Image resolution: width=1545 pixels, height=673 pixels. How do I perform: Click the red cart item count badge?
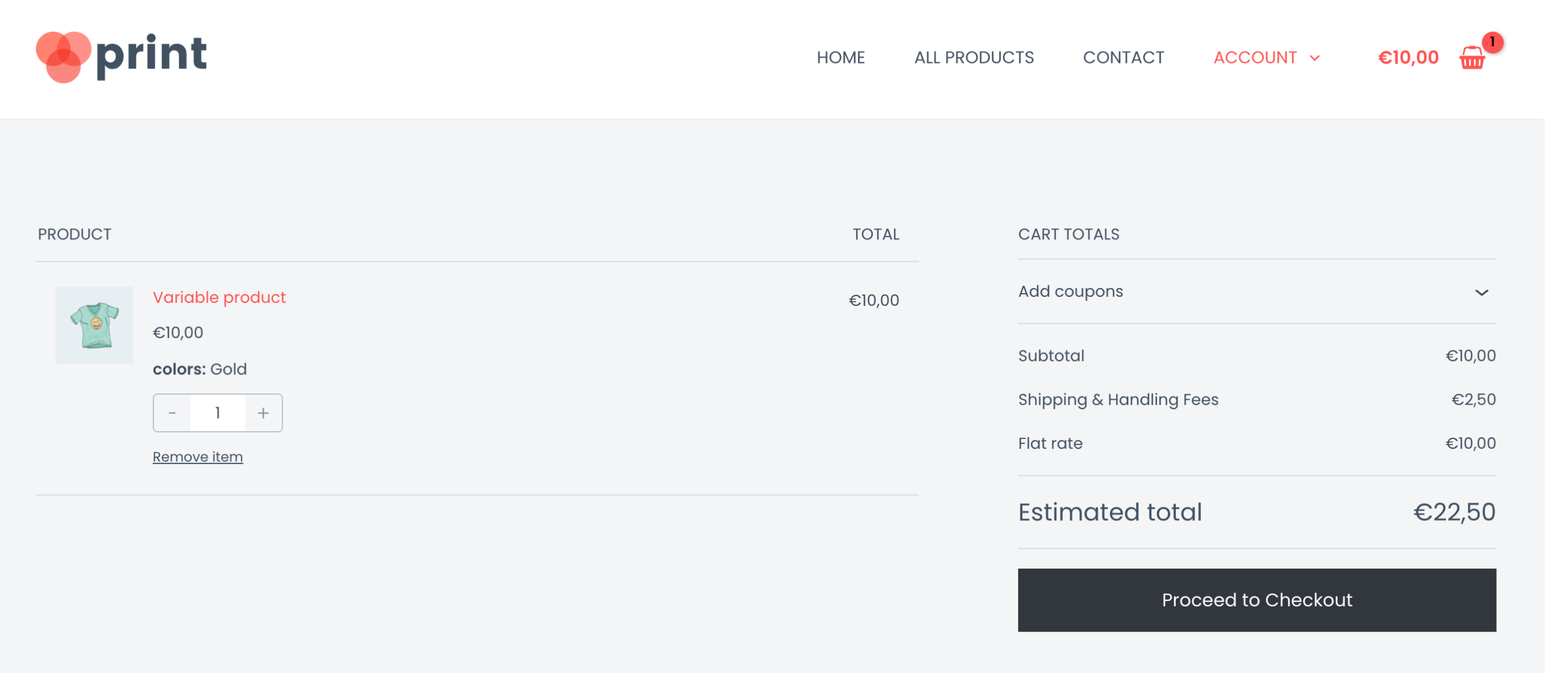coord(1492,42)
